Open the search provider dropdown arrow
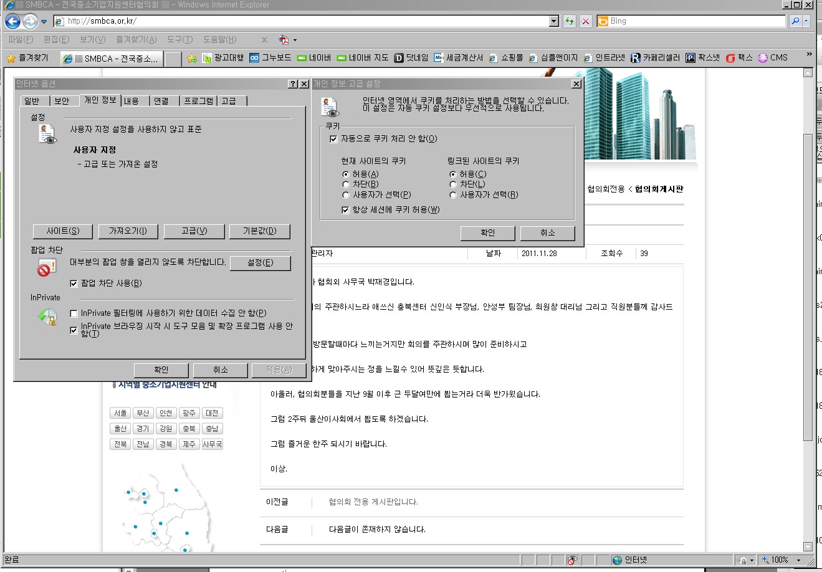This screenshot has width=822, height=572. [x=806, y=21]
